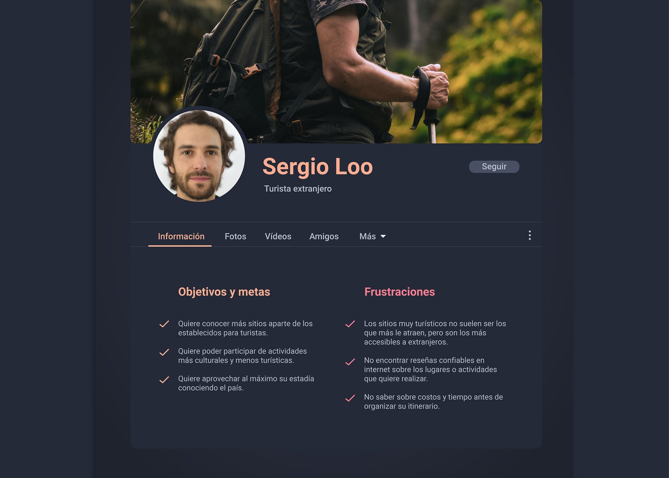Viewport: 669px width, 478px height.
Task: Switch to the Fotos tab
Action: (x=235, y=236)
